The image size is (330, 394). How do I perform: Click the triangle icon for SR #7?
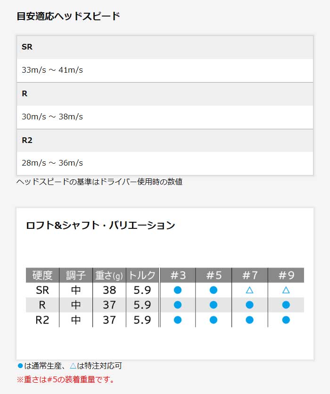(249, 290)
